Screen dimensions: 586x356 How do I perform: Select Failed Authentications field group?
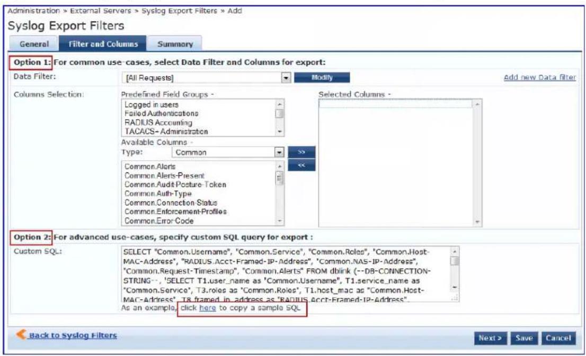pos(162,113)
